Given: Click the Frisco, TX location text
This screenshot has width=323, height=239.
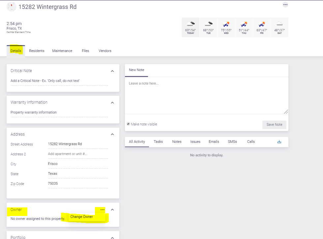Looking at the screenshot, I should click(14, 28).
